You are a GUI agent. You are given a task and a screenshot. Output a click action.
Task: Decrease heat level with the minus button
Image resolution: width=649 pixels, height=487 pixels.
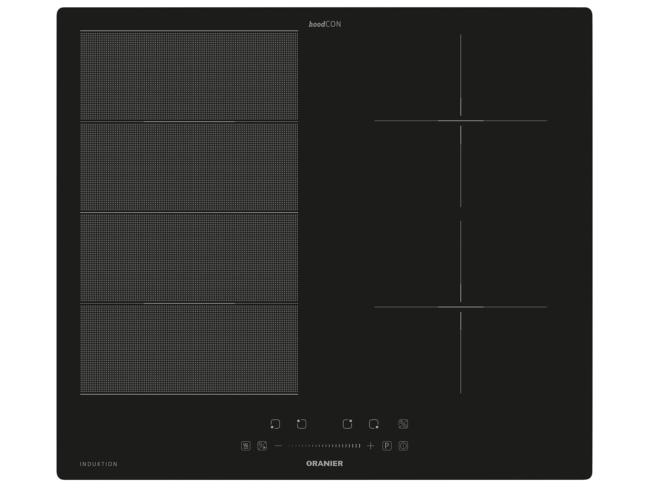point(278,446)
